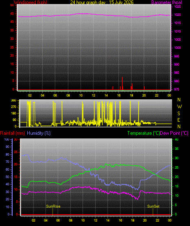
Task: Click the tallest red windspeed spike
Action: [122, 83]
